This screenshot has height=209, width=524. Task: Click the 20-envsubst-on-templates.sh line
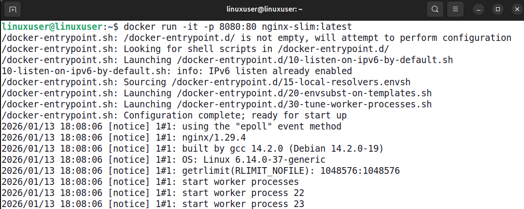pos(216,93)
